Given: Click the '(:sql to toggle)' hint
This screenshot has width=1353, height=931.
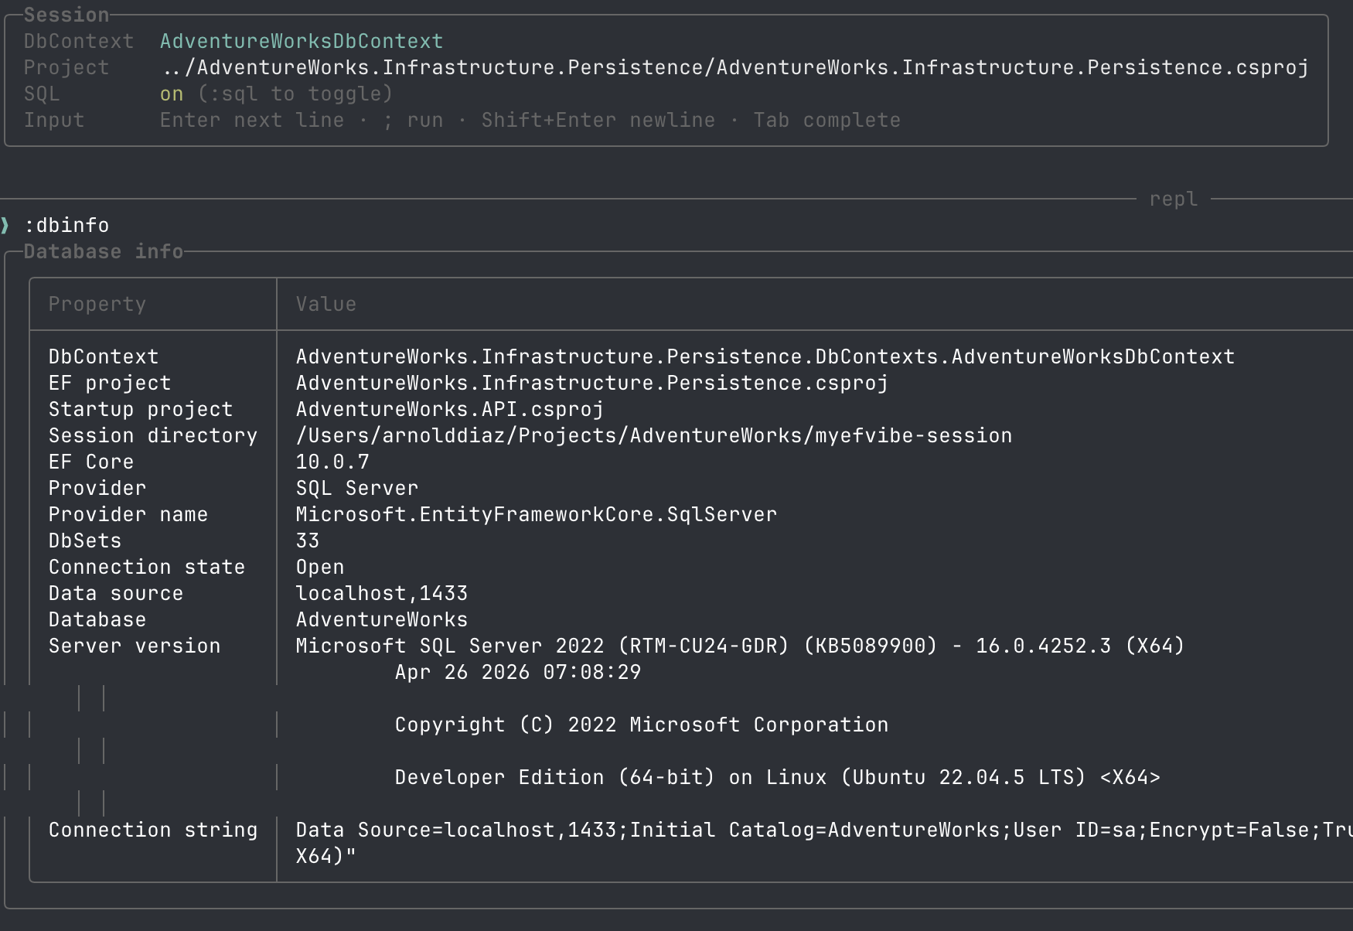Looking at the screenshot, I should click(295, 94).
